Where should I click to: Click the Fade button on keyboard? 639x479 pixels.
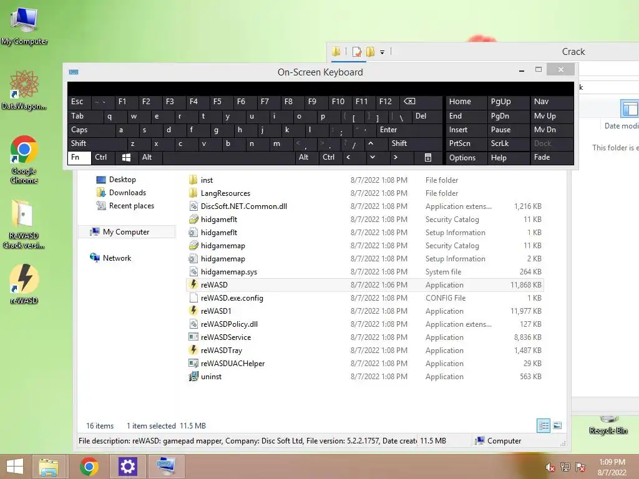pyautogui.click(x=552, y=157)
